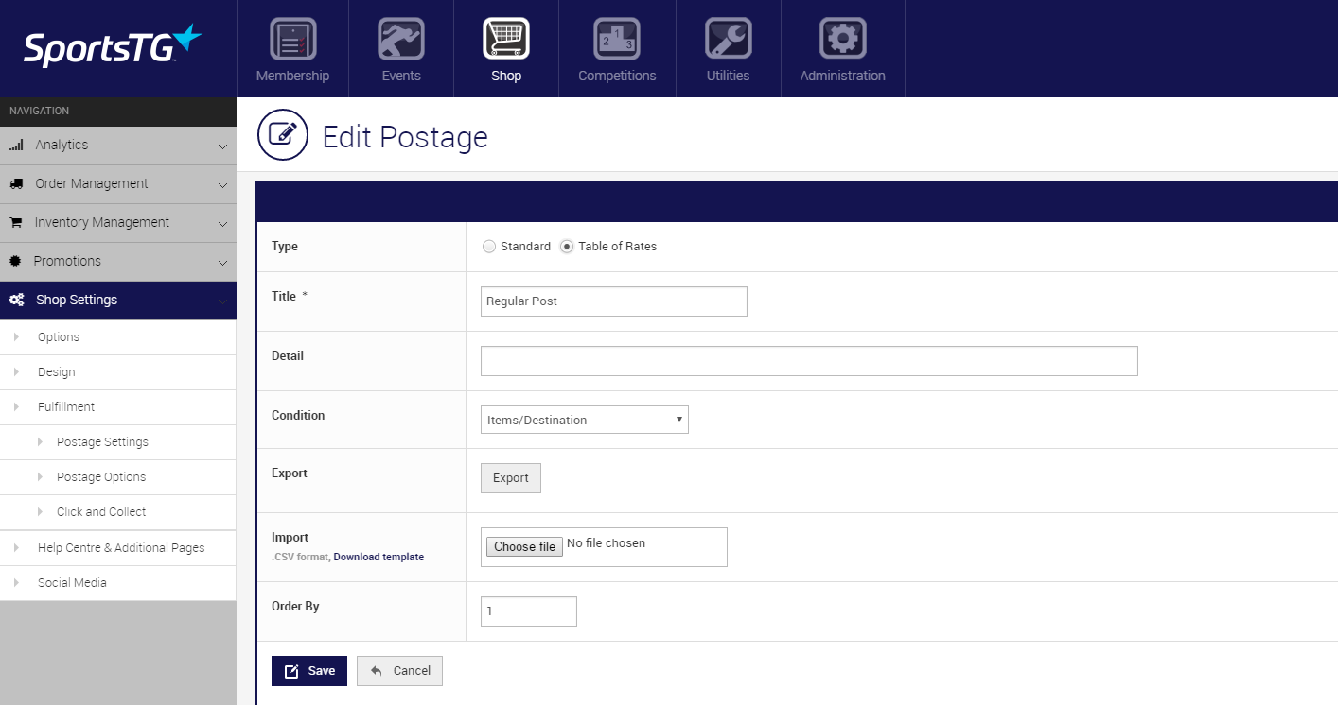
Task: Click the SportsTG logo
Action: tap(113, 46)
